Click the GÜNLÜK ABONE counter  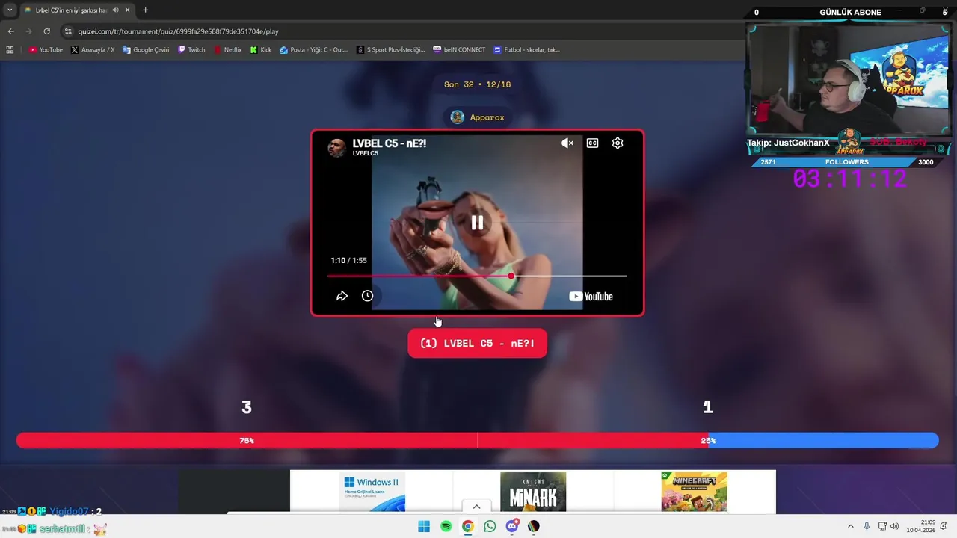point(850,12)
